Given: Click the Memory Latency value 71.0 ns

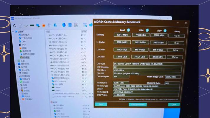Looking at the screenshot, I should coord(176,36).
